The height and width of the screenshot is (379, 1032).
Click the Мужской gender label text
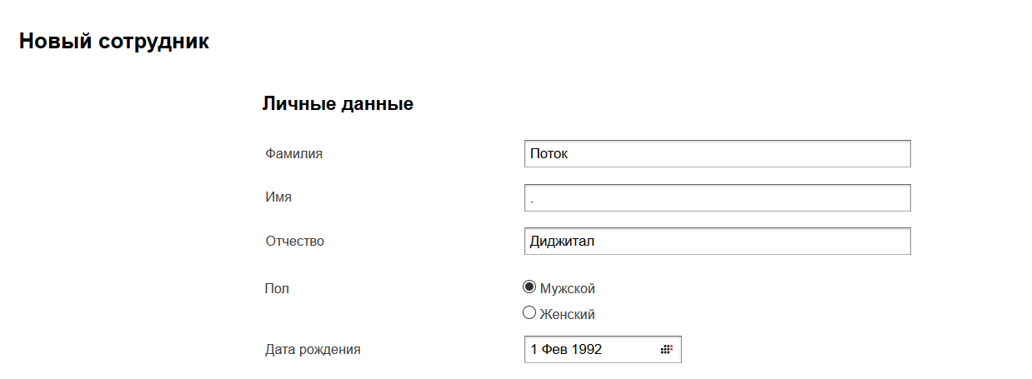[568, 289]
